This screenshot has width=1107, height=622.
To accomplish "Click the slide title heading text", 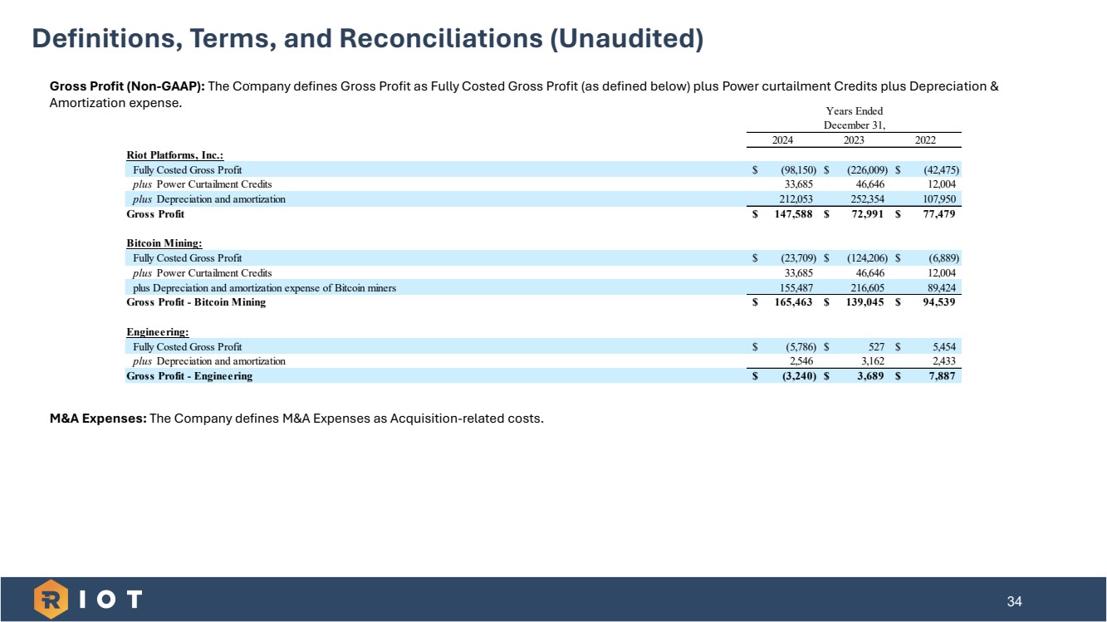I will (x=367, y=38).
